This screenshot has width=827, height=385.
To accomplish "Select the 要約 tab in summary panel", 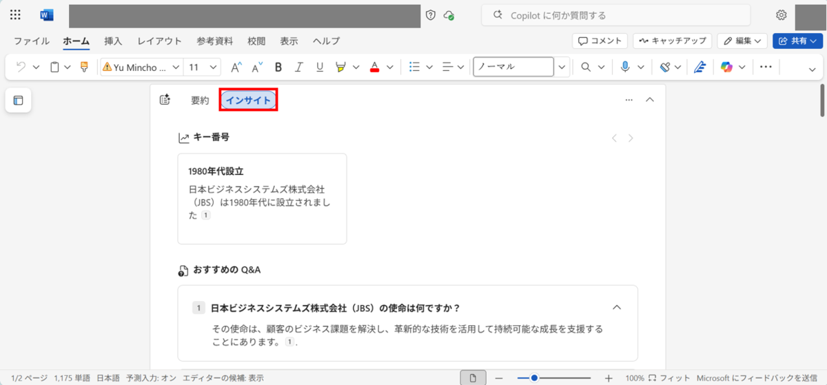I will coord(200,101).
